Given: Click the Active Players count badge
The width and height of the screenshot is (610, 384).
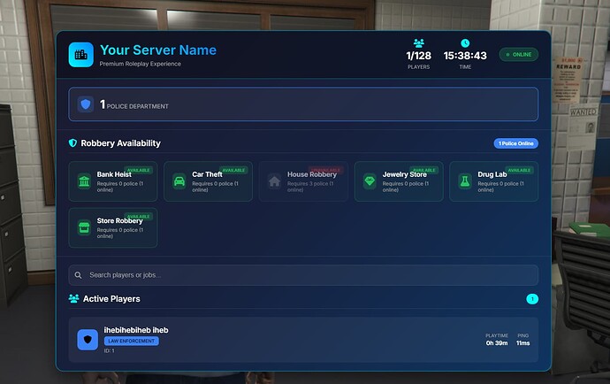Looking at the screenshot, I should pyautogui.click(x=531, y=299).
